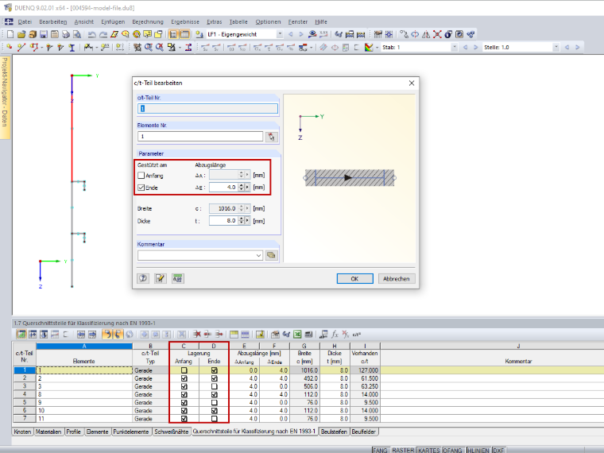Click the next load case arrow
This screenshot has height=453, width=604.
click(x=301, y=34)
